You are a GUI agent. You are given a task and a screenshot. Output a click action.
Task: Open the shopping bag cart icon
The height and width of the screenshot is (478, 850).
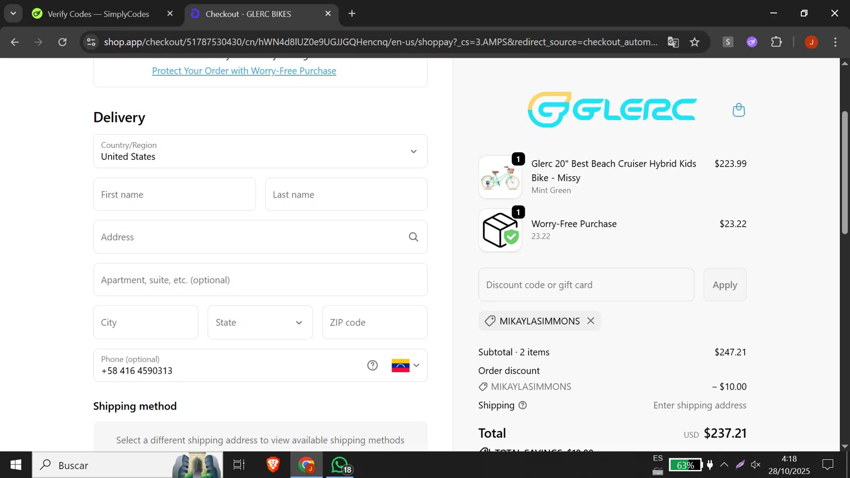[739, 110]
